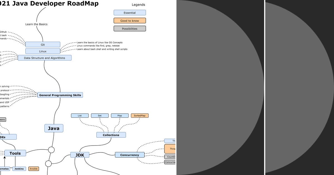The height and width of the screenshot is (175, 334).
Task: Open General Programming Skills node
Action: tap(60, 95)
